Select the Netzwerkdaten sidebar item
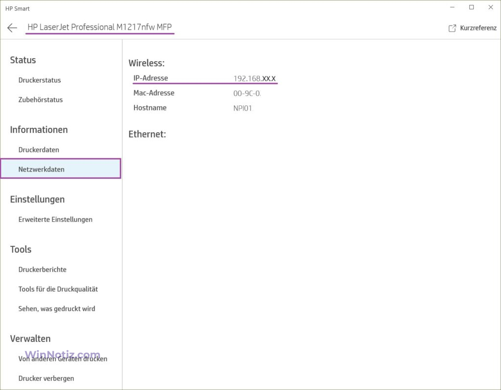The image size is (501, 390). coord(42,170)
